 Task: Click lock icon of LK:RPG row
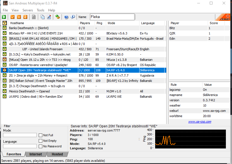pyautogui.click(x=4, y=96)
